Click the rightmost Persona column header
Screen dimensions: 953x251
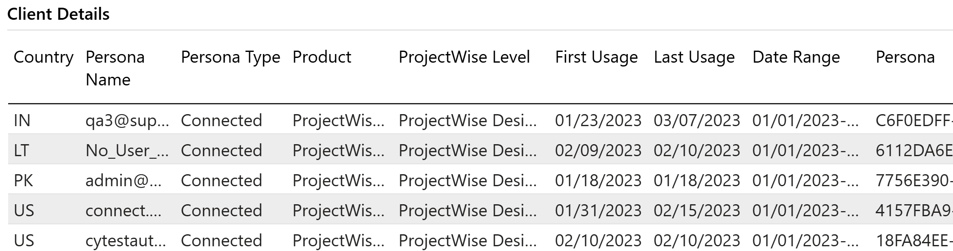[x=905, y=57]
